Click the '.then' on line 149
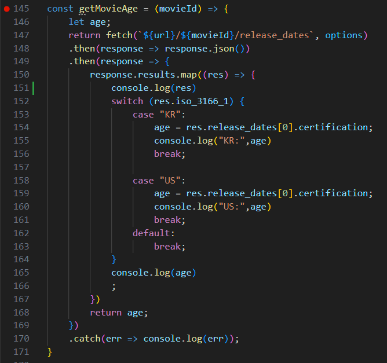387x363 pixels. pos(82,61)
